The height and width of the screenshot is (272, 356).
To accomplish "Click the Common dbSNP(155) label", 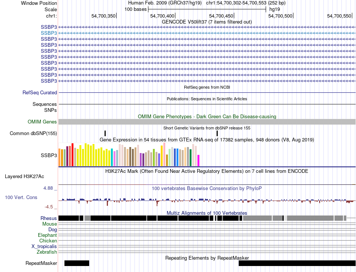I will pos(33,134).
